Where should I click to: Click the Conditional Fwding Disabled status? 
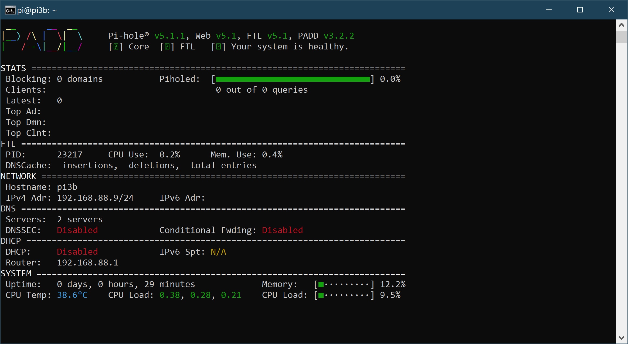click(x=282, y=230)
